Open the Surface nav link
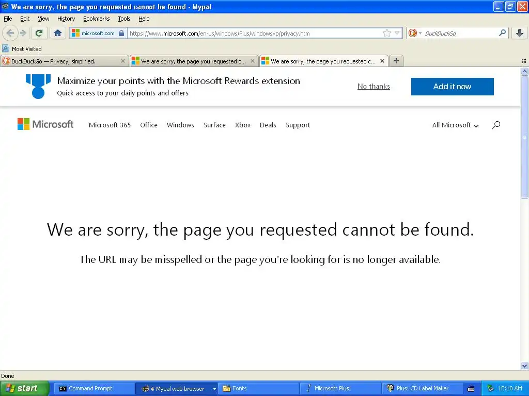This screenshot has height=396, width=529. coord(214,125)
